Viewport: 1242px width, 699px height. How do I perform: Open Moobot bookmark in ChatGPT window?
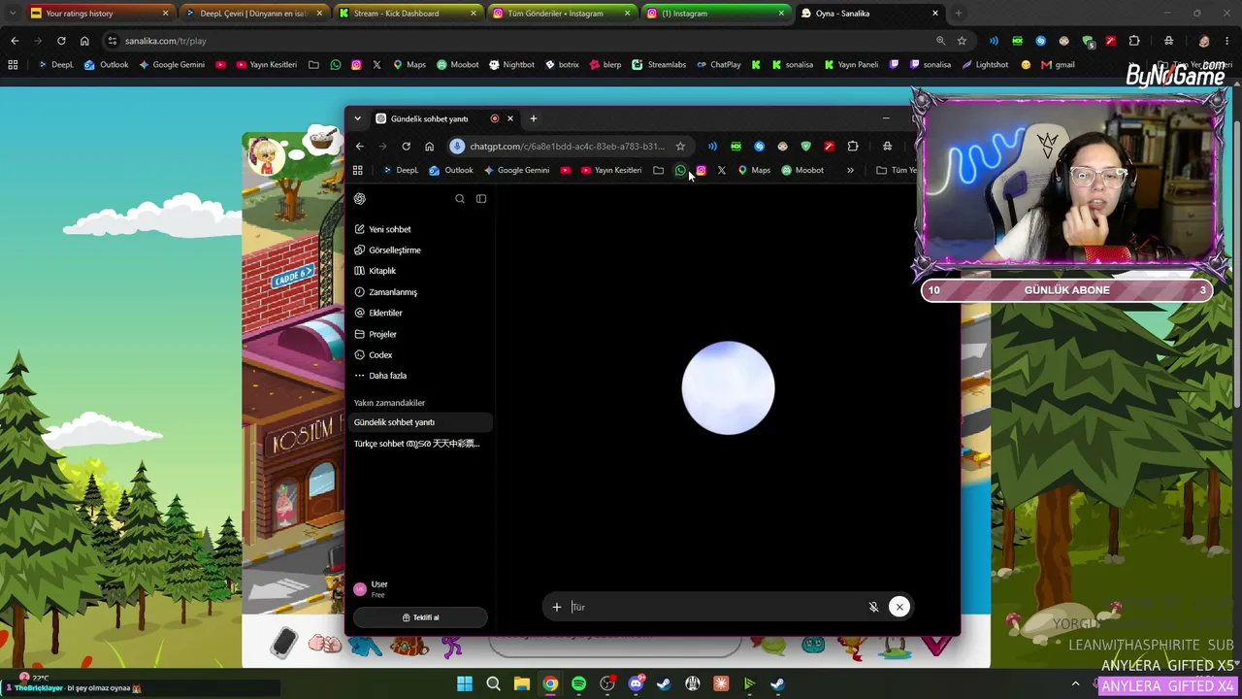[802, 171]
